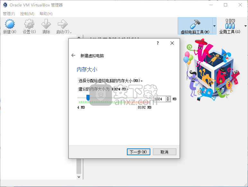Image resolution: width=248 pixels, height=187 pixels.
Task: Click the 下一步(N) button
Action: 138,152
